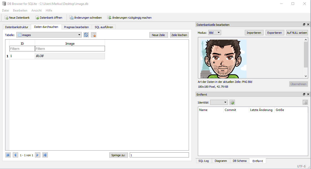Viewport: 311px width, 169px height.
Task: Switch to SQL ausführen tab
Action: point(104,27)
